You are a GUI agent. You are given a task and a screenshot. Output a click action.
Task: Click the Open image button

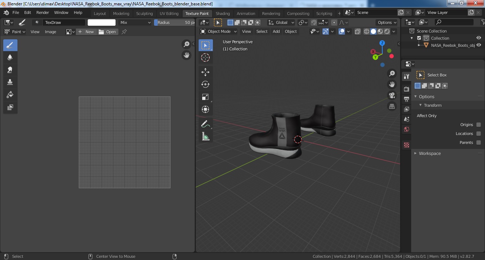point(108,32)
